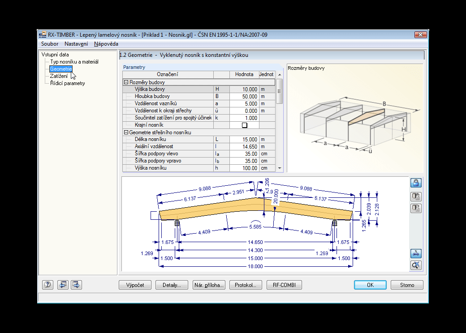Click the load-data-from-database icon
The image size is (466, 333).
pyautogui.click(x=416, y=196)
